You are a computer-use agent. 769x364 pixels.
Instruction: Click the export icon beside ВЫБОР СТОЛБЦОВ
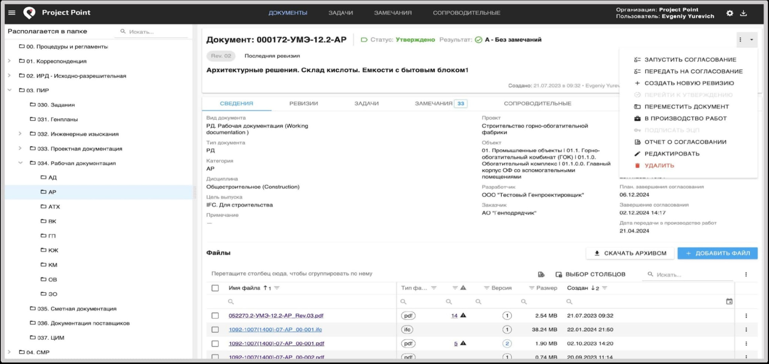tap(541, 274)
